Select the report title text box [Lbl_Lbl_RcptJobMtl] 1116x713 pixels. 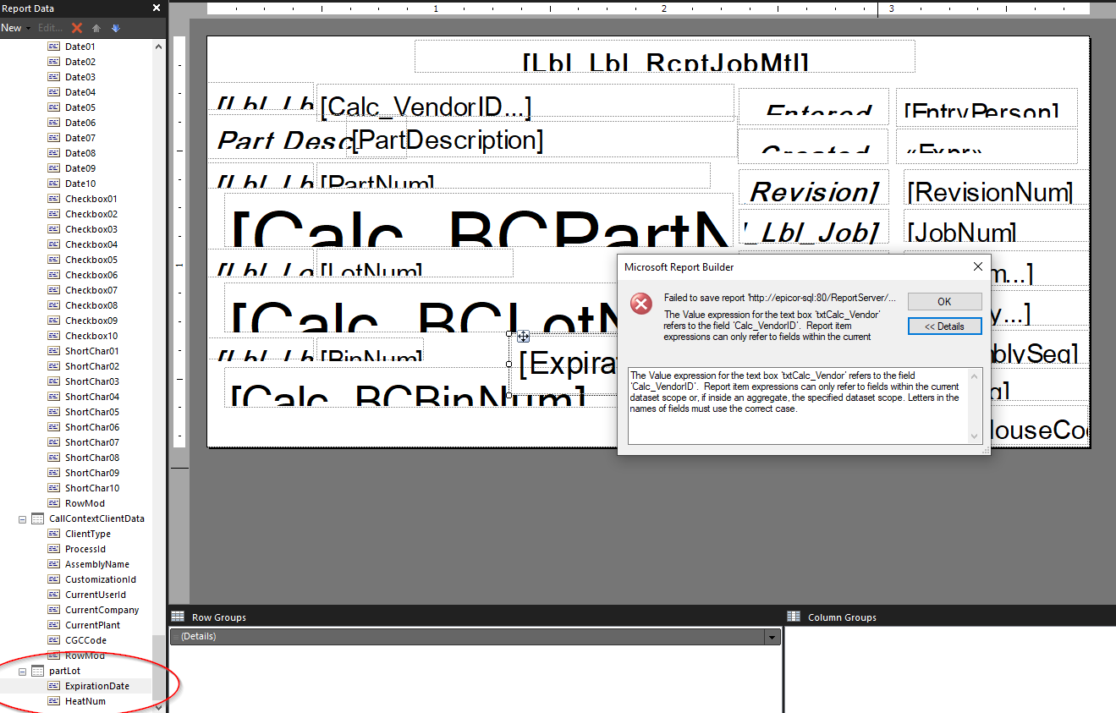664,56
